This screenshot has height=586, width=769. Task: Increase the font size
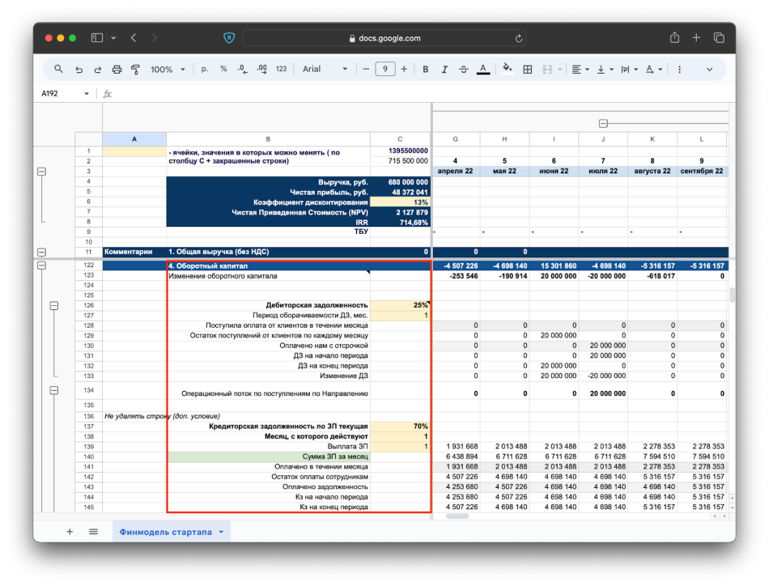point(404,70)
